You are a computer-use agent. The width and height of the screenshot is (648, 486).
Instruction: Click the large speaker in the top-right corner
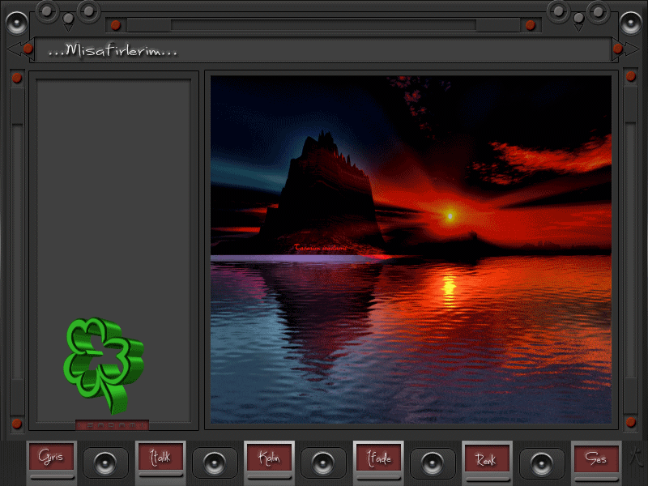(631, 22)
